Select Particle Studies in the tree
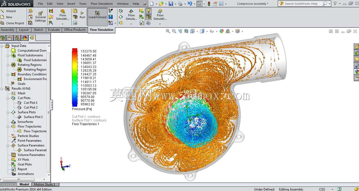This screenshot has height=191, width=359. coord(28,136)
